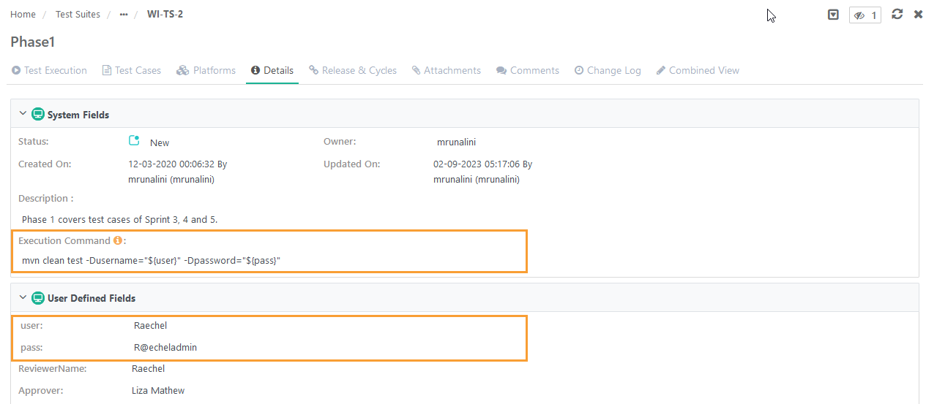Select the WI-TS-2 breadcrumb entry

coord(165,15)
